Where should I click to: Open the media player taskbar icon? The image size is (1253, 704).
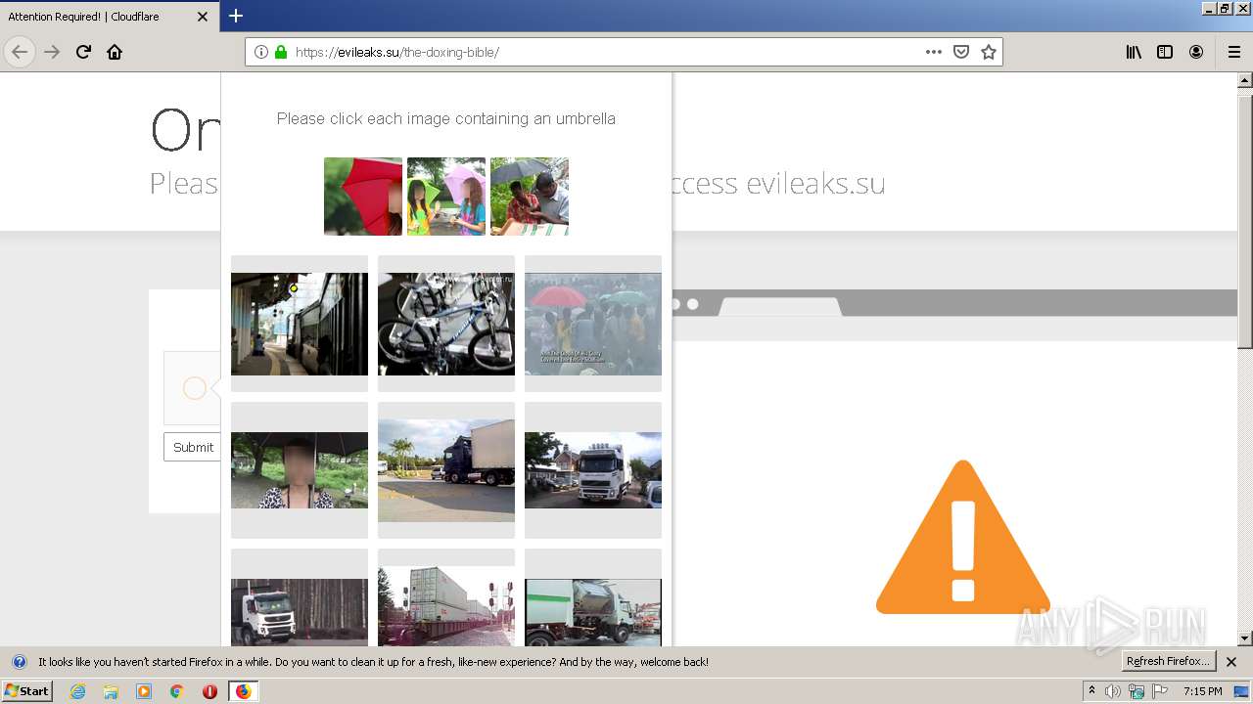(x=144, y=691)
